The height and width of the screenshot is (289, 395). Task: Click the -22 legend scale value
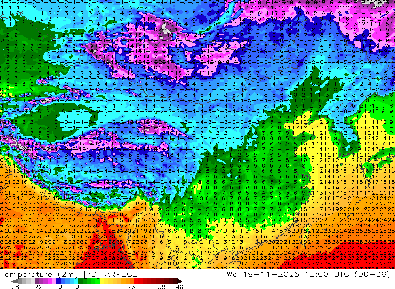pyautogui.click(x=36, y=287)
